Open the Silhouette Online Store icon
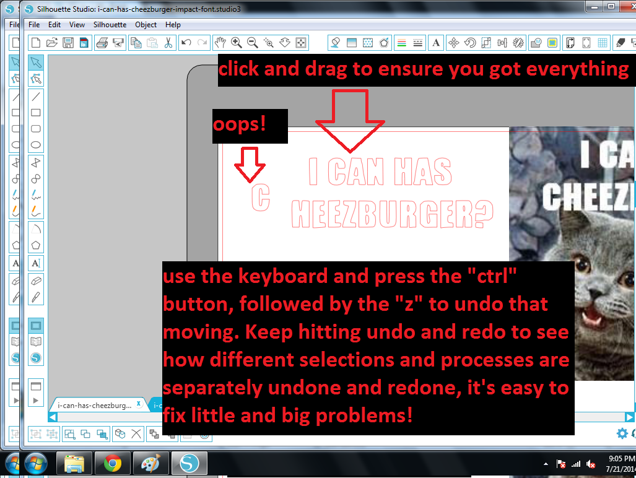The width and height of the screenshot is (636, 478). pos(36,358)
